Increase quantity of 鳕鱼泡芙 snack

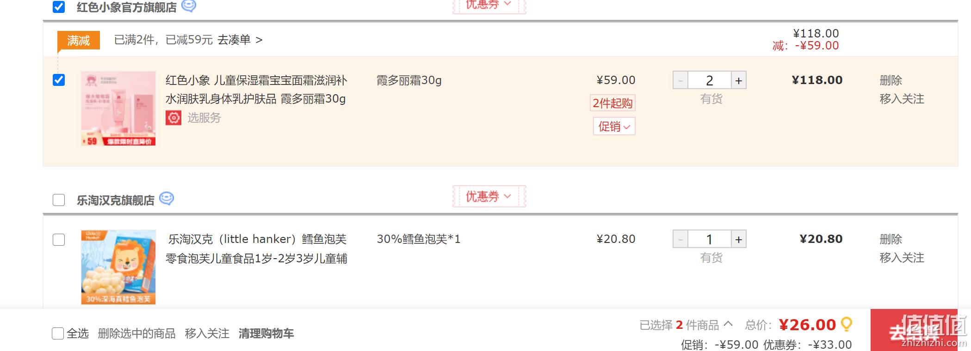739,239
